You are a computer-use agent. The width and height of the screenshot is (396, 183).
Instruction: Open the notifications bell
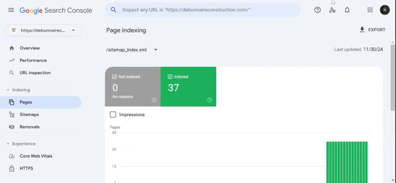point(347,10)
